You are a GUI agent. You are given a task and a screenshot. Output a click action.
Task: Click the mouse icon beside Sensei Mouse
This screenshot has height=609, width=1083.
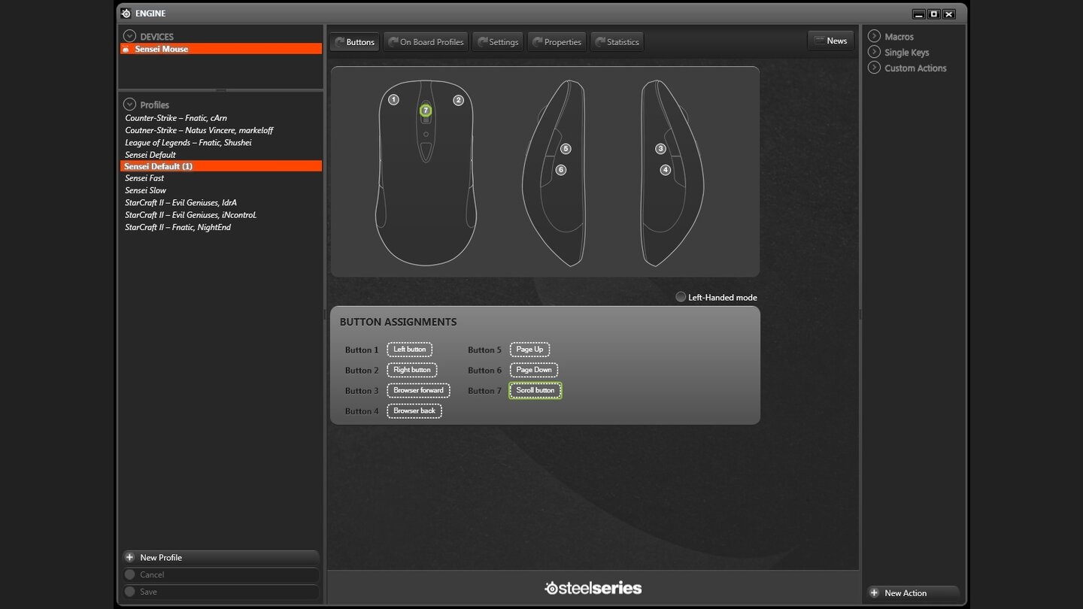(x=126, y=49)
